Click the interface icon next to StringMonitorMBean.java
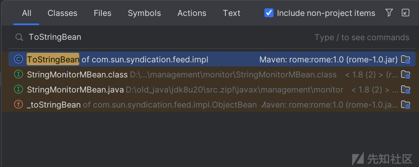The image size is (419, 167). 18,90
